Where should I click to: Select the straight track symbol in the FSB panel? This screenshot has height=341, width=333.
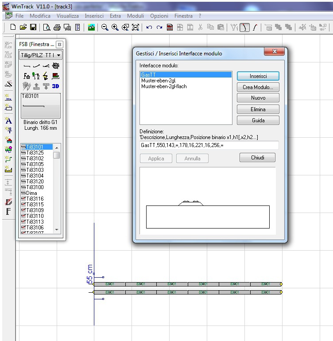click(x=27, y=66)
